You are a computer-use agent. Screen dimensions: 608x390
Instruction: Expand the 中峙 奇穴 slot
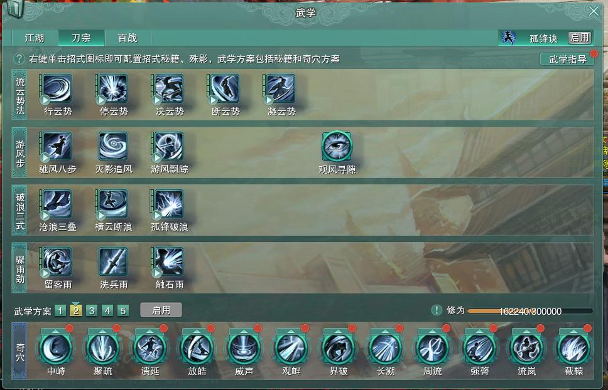click(x=56, y=348)
